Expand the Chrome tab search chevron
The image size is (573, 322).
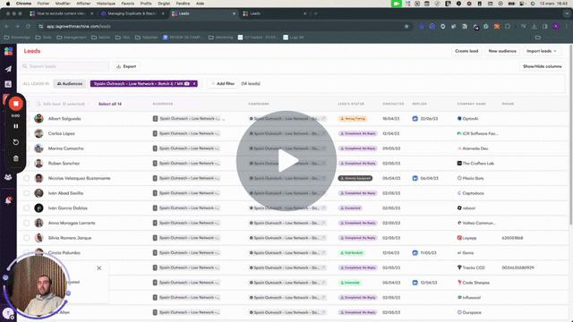coord(567,13)
